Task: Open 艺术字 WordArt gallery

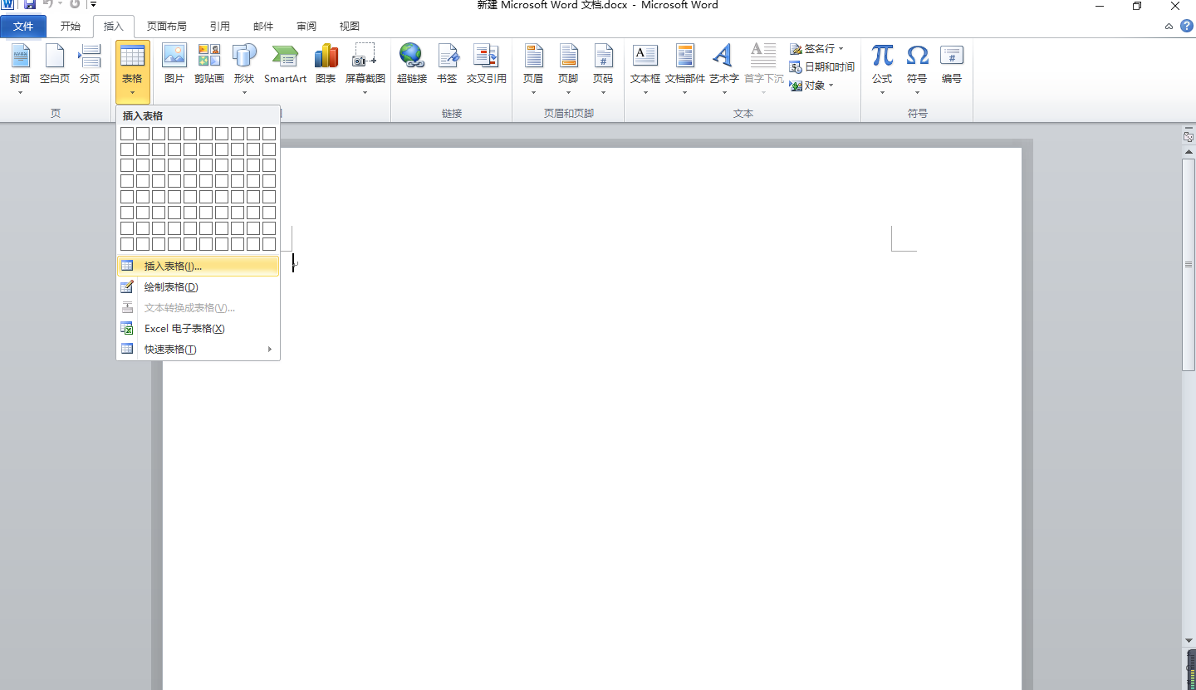Action: click(x=723, y=69)
